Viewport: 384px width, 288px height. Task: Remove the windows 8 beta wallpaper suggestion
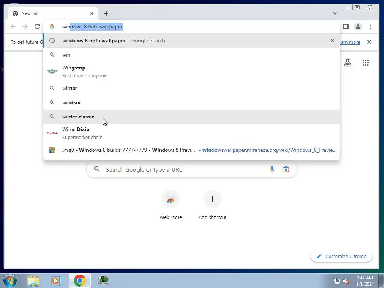(333, 40)
